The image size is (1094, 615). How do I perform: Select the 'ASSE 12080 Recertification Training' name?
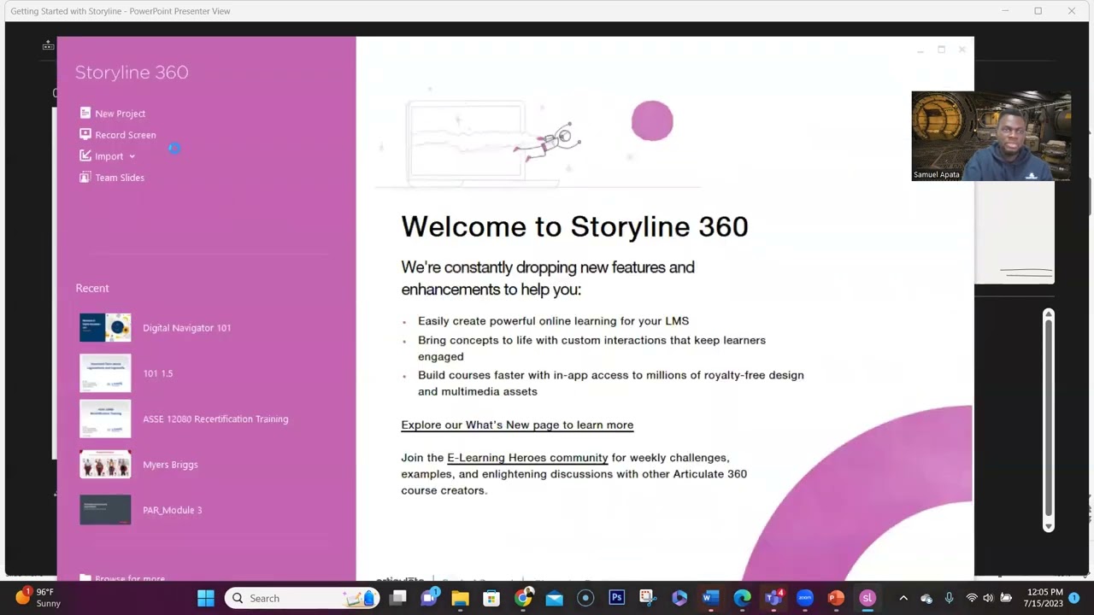click(215, 419)
